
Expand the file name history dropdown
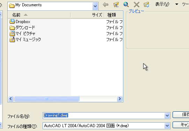pyautogui.click(x=167, y=116)
